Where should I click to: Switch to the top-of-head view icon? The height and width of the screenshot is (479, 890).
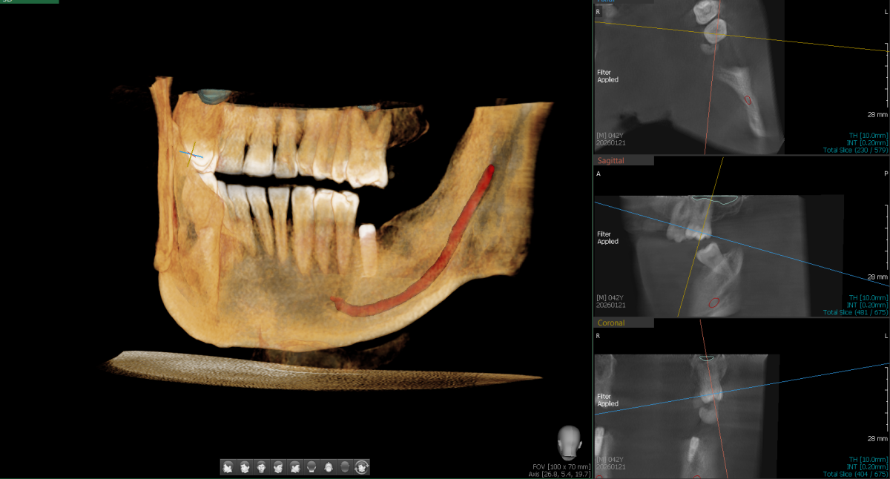[x=329, y=466]
